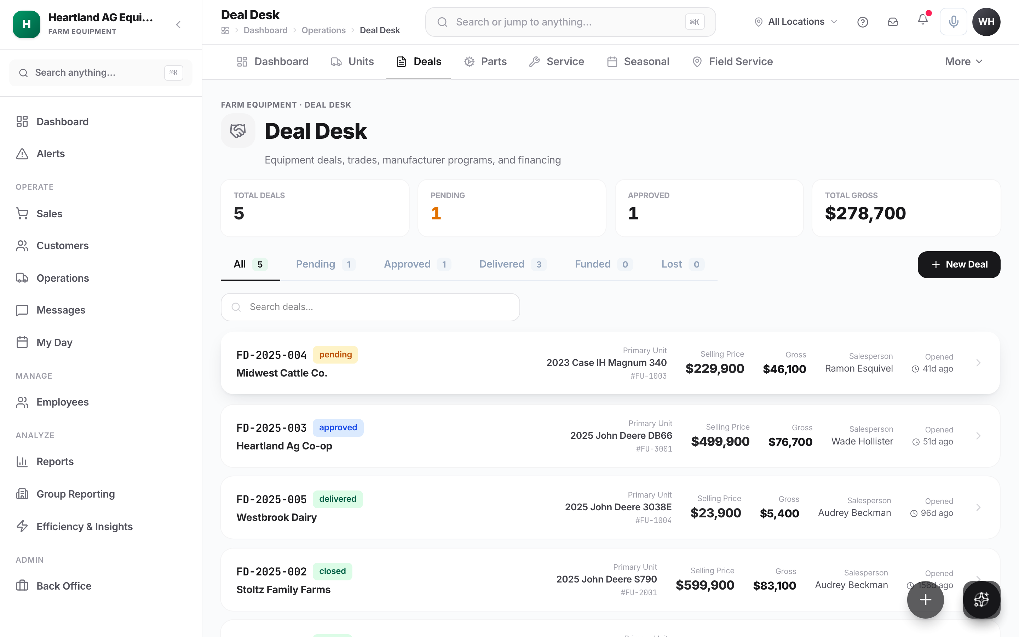Open Customers in the sidebar
The image size is (1019, 637).
[x=100, y=246]
